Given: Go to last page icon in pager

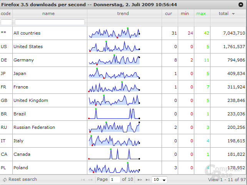Looking at the screenshot, I should (148, 180).
